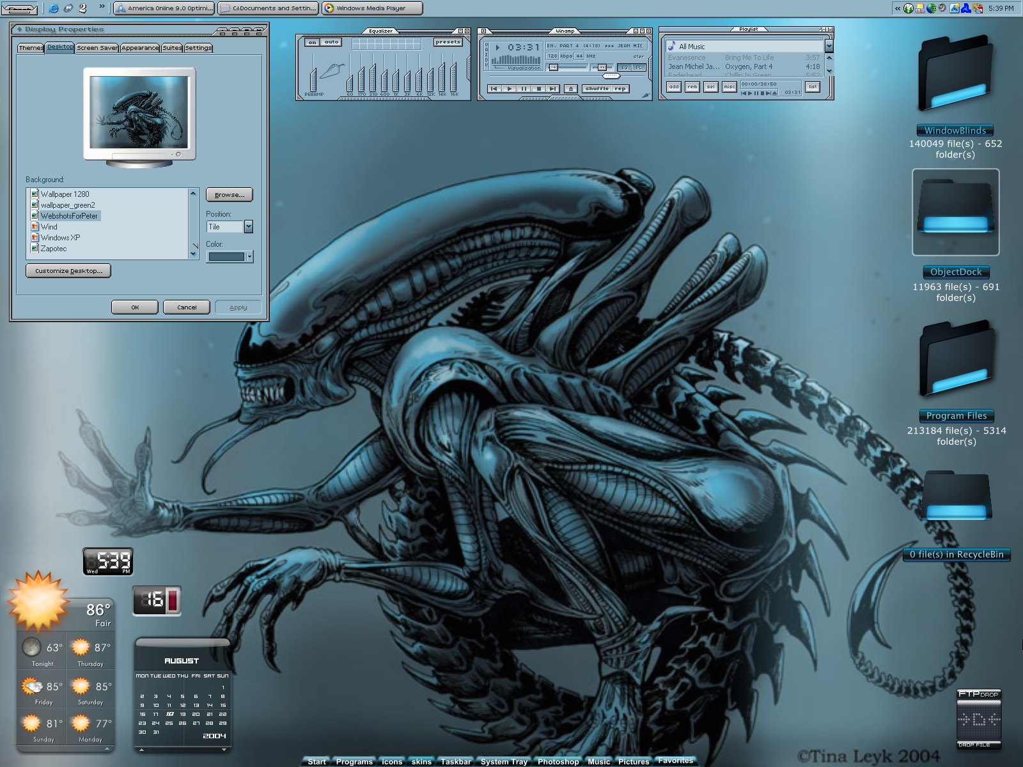The height and width of the screenshot is (767, 1023).
Task: Switch to Suites tab
Action: click(x=172, y=48)
